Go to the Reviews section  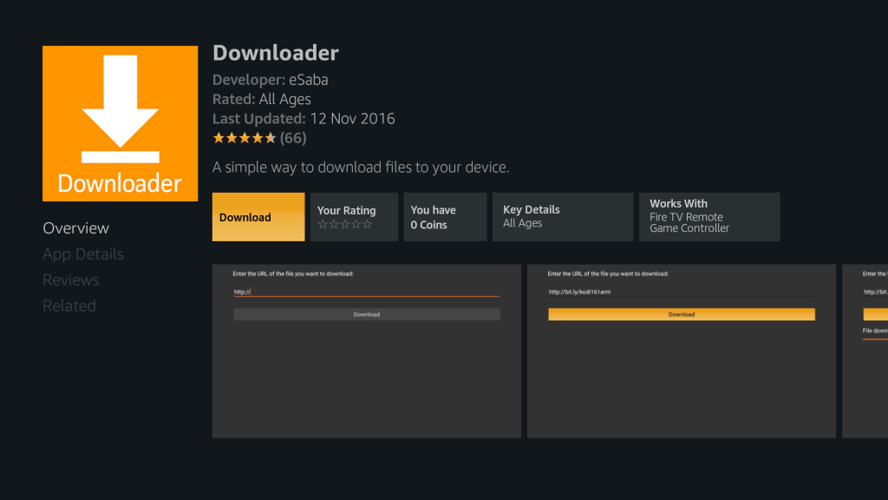71,280
